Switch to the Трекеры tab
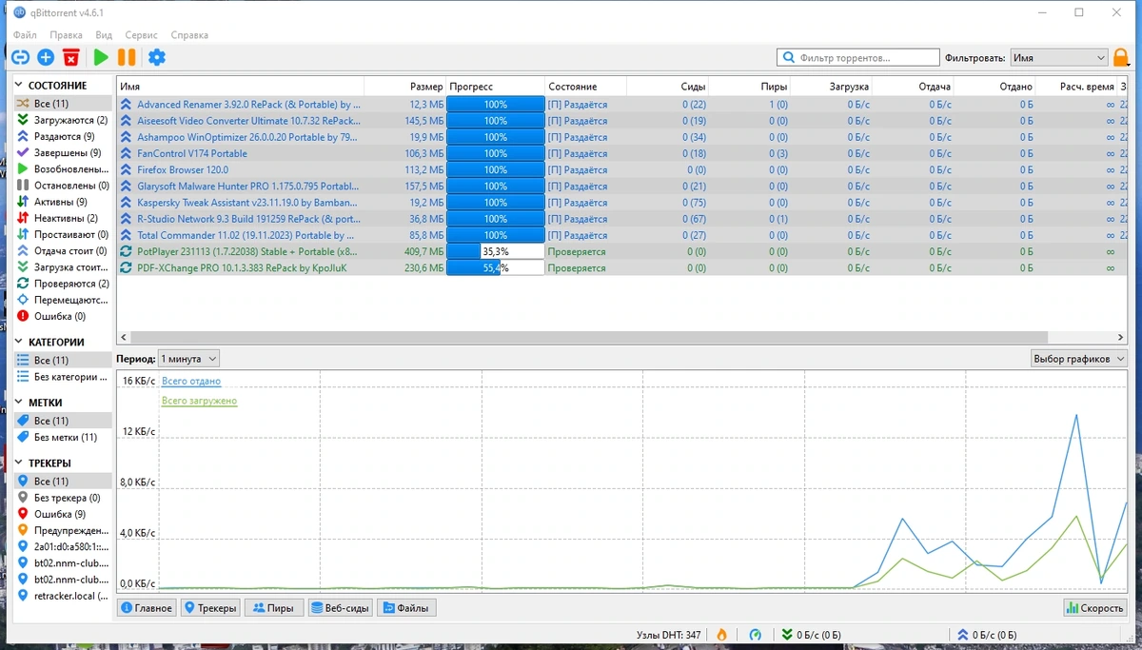This screenshot has width=1142, height=650. [x=210, y=608]
